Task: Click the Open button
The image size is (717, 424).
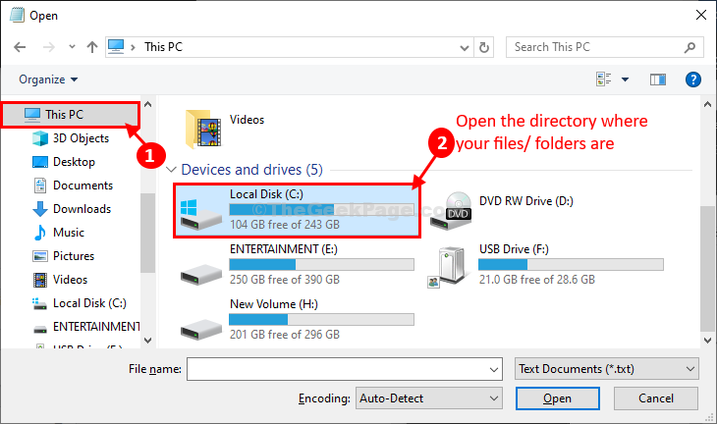Action: coord(558,398)
